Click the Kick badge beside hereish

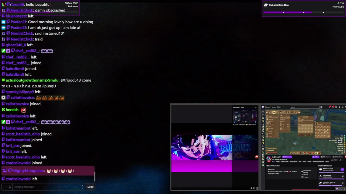click(x=3, y=110)
